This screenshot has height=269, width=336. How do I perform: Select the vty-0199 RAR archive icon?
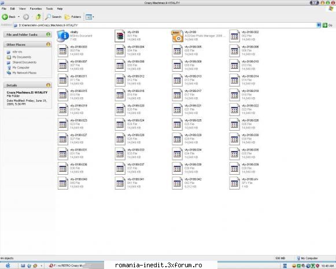(x=120, y=36)
